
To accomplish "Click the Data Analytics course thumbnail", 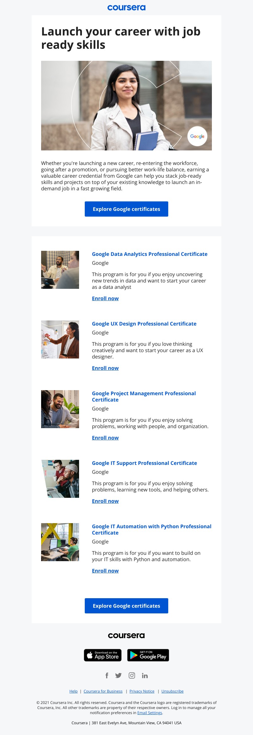I will tap(60, 270).
